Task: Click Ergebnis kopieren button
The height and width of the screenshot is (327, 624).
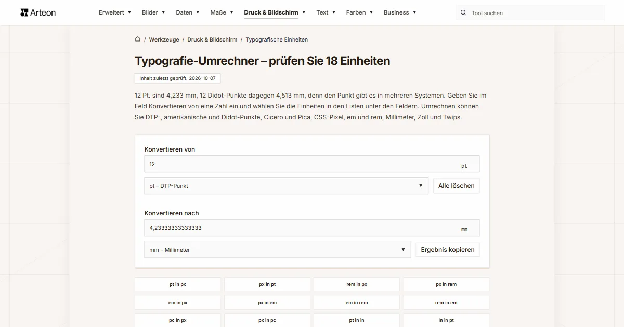Action: tap(448, 250)
